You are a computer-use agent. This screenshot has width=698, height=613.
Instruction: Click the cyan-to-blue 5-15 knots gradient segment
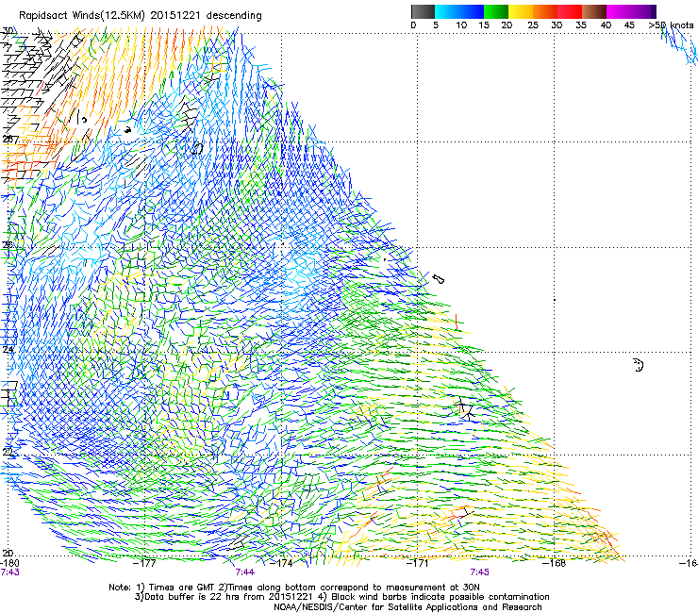point(459,11)
